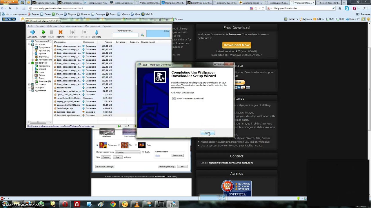This screenshot has width=371, height=208.
Task: Open FileZilla from the taskbar
Action: 77,204
